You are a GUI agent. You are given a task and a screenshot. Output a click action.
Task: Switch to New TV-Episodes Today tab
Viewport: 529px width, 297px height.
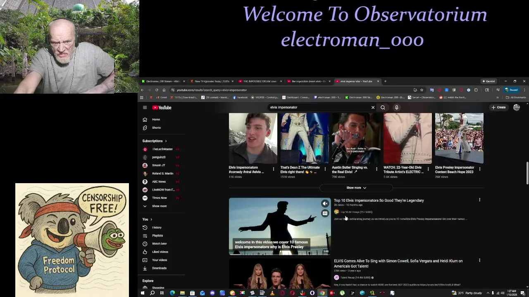(x=212, y=81)
